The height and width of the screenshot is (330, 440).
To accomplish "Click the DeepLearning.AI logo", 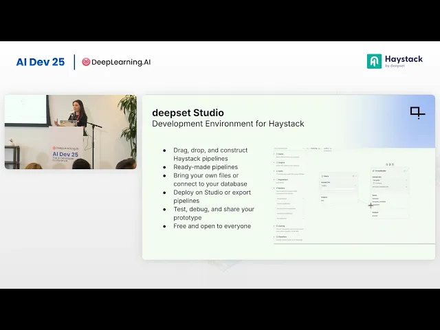I will (x=116, y=62).
